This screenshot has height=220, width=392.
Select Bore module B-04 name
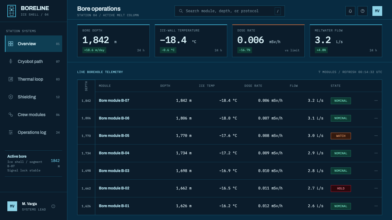(x=114, y=153)
